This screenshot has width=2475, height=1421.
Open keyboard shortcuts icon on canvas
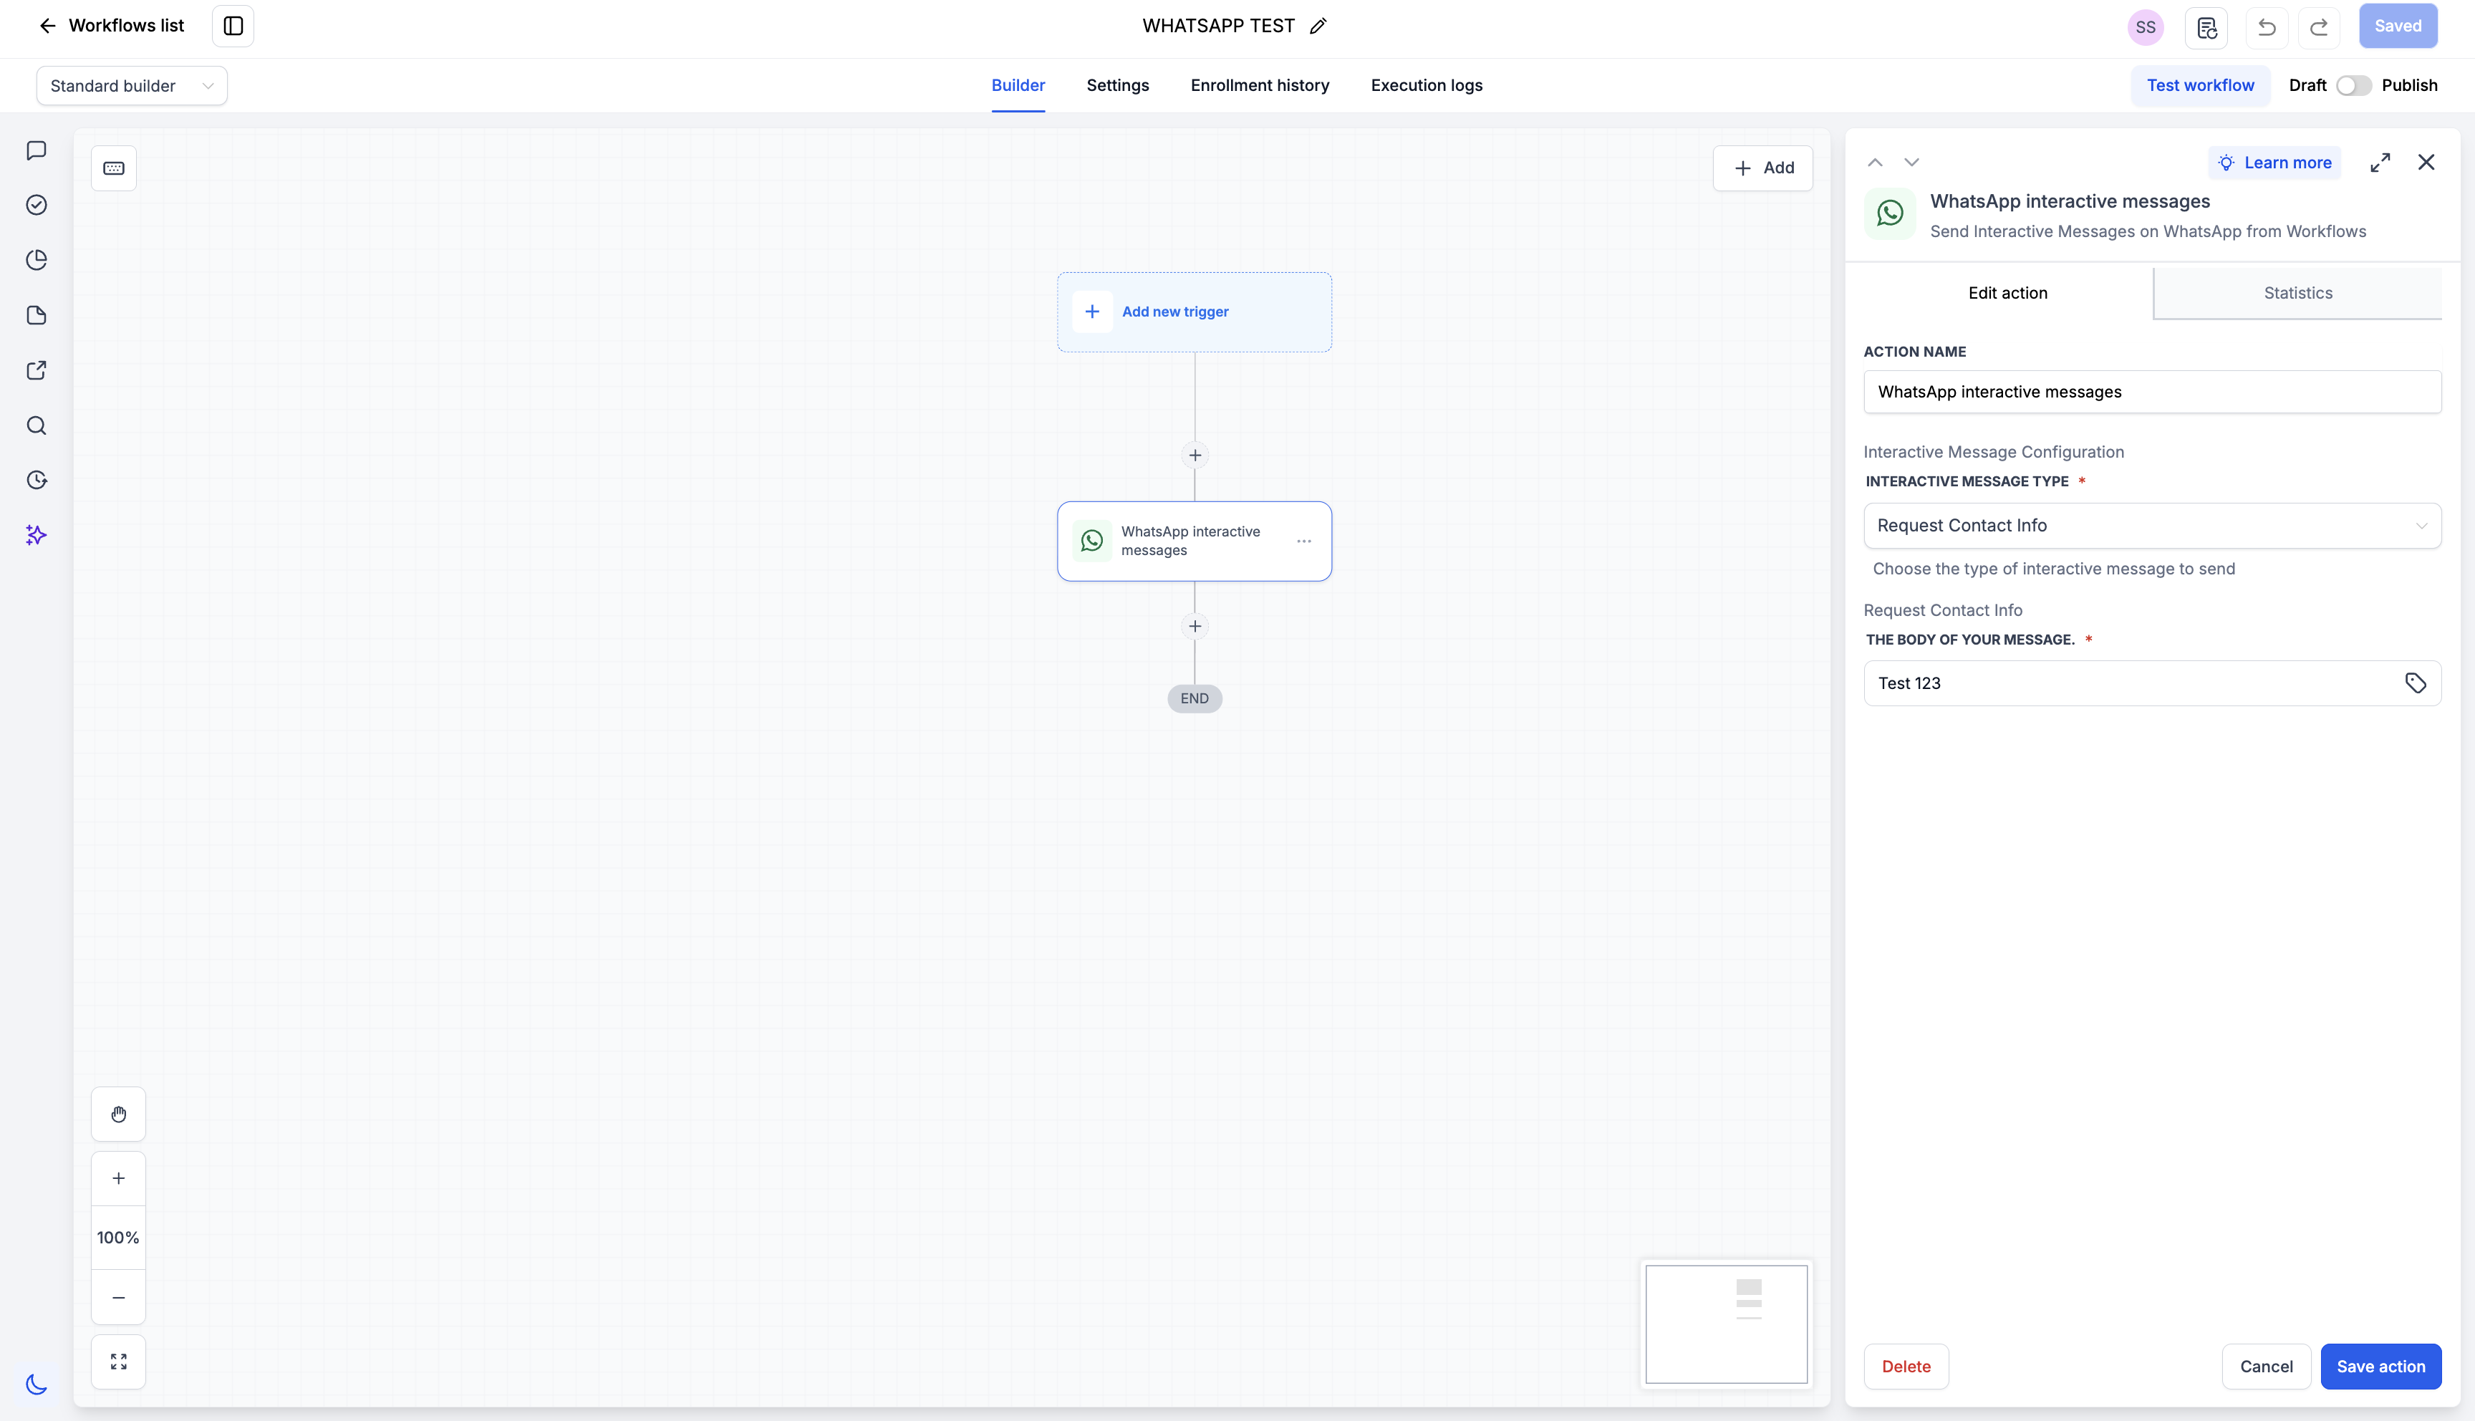click(114, 168)
